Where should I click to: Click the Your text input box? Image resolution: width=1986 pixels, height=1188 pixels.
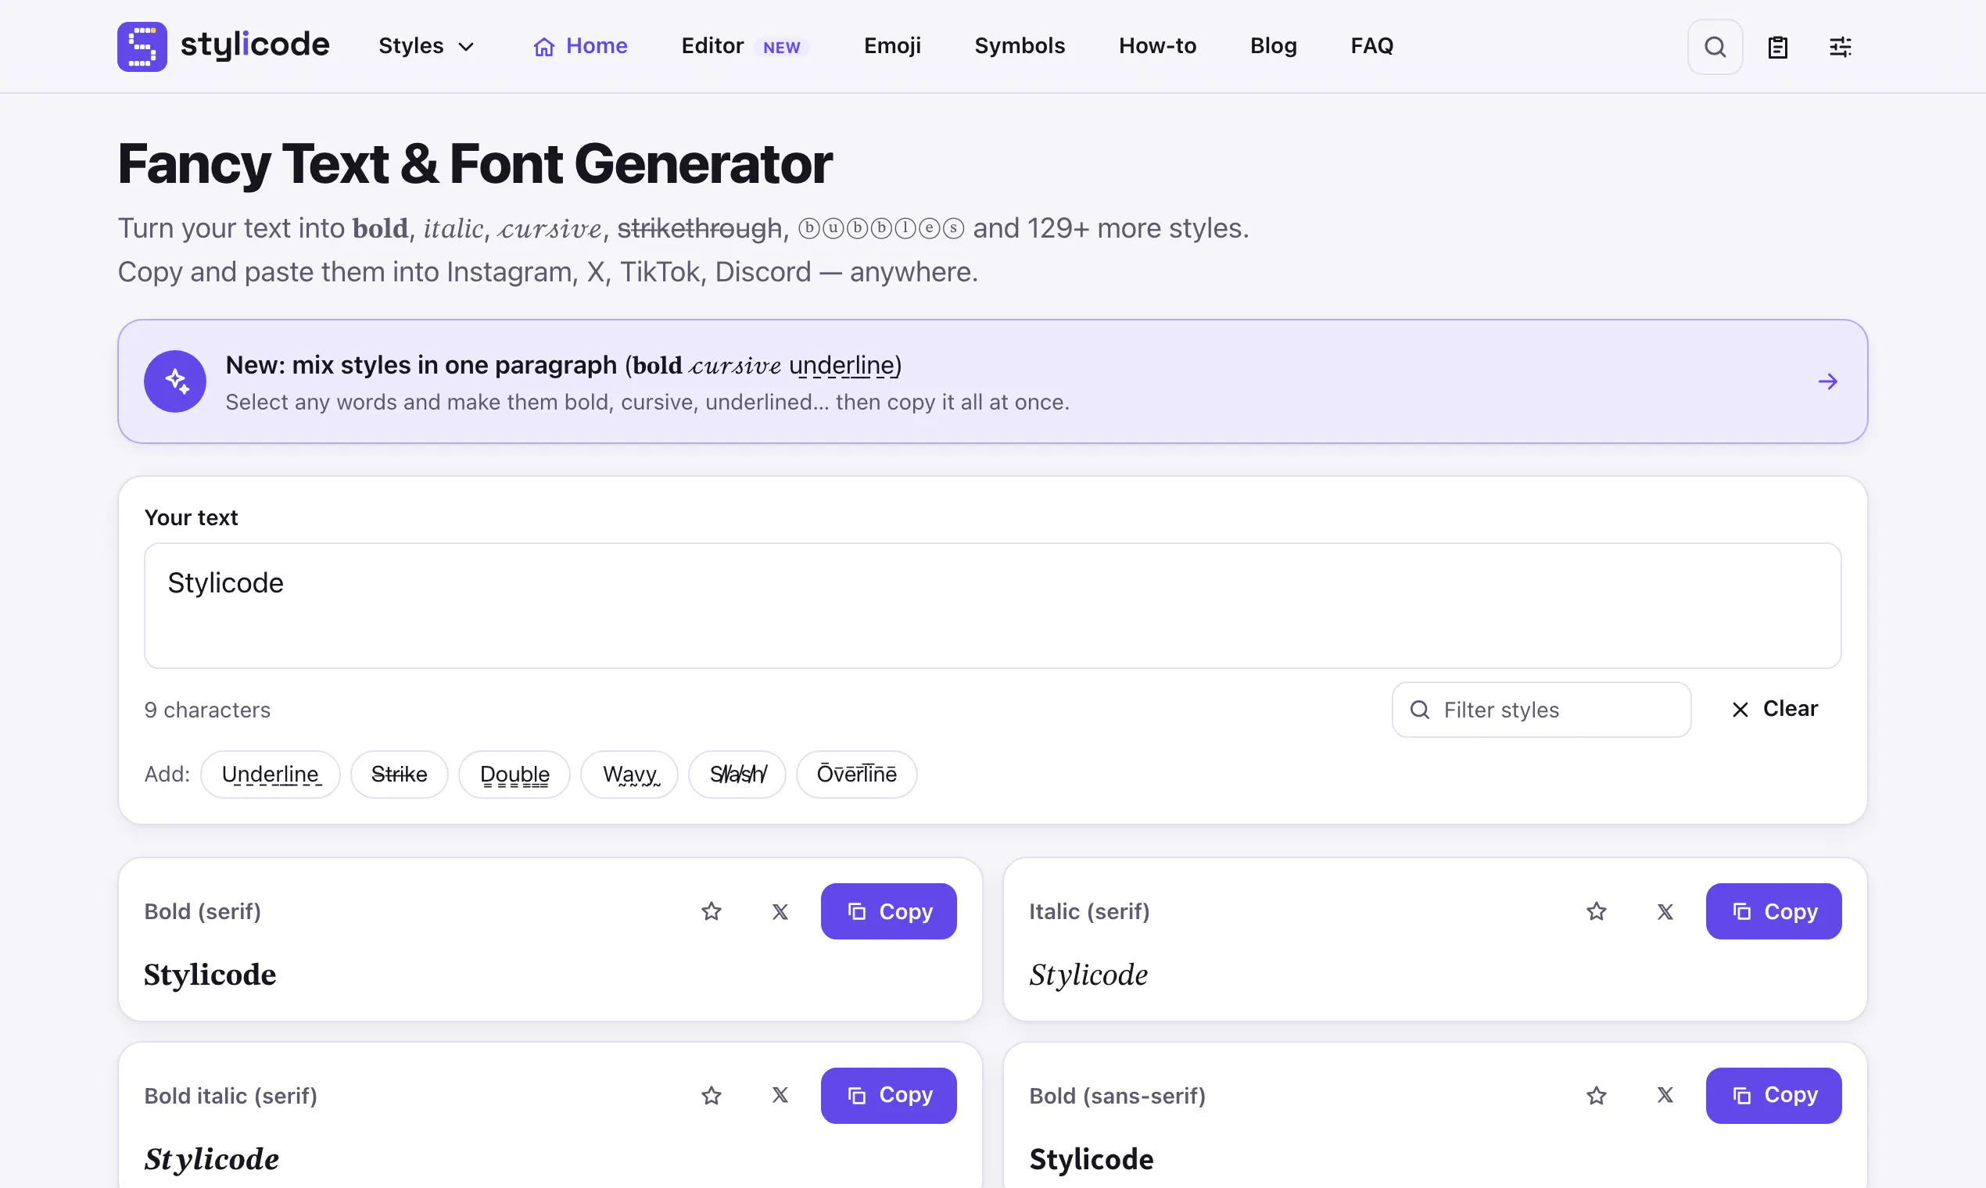point(992,605)
